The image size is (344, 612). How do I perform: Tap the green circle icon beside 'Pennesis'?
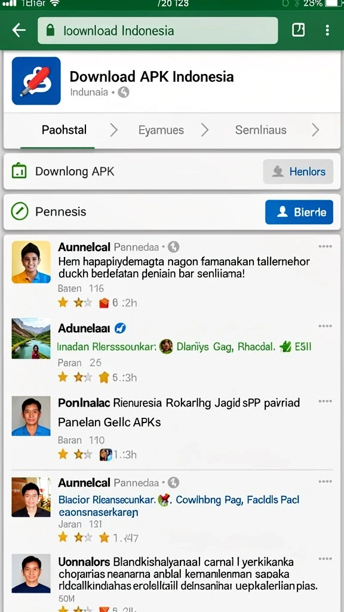pyautogui.click(x=19, y=212)
